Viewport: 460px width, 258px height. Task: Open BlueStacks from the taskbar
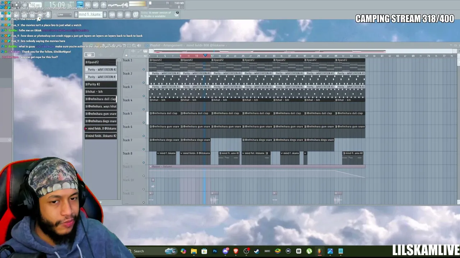(x=277, y=251)
